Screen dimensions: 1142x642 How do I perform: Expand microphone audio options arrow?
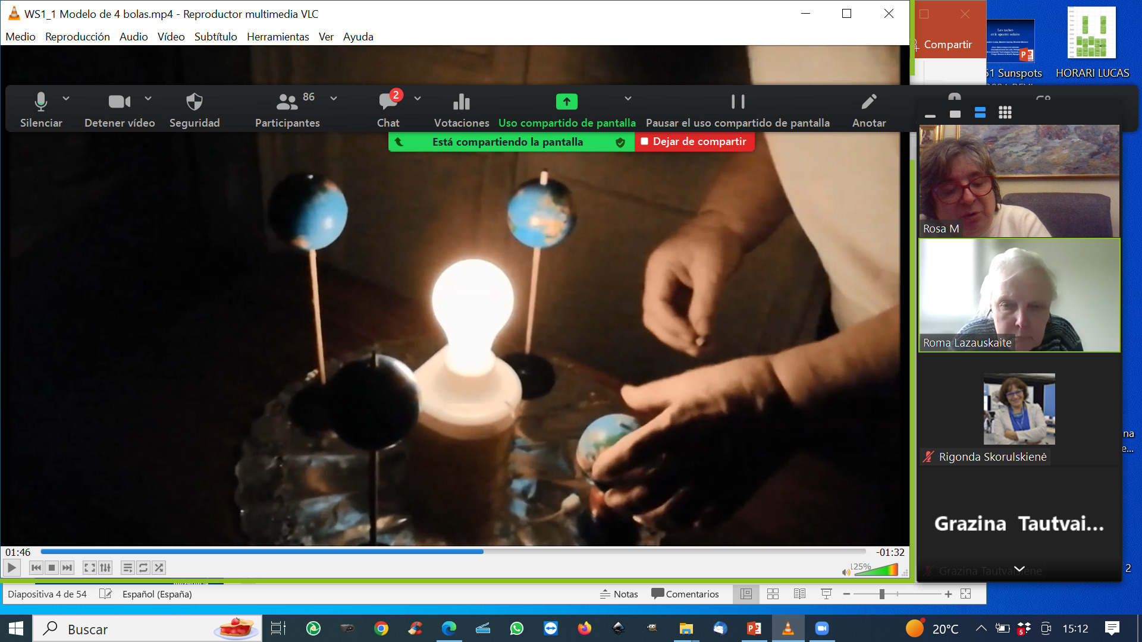click(x=66, y=99)
